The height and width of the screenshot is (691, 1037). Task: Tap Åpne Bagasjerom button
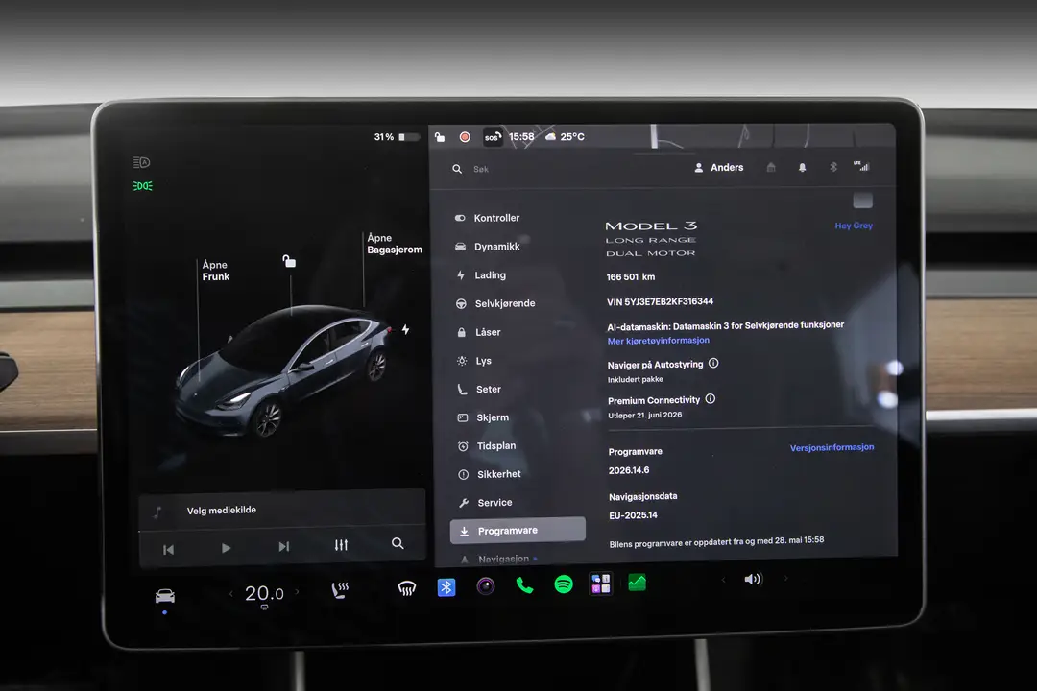click(395, 244)
